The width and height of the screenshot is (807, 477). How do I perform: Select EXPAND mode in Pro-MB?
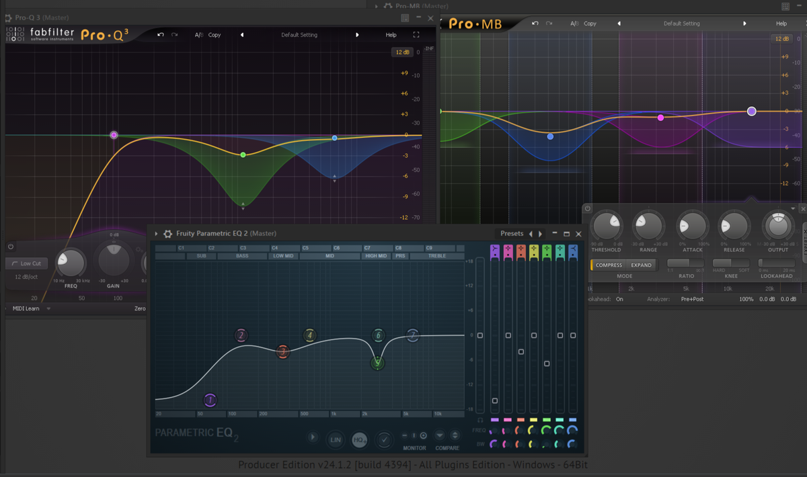click(641, 265)
